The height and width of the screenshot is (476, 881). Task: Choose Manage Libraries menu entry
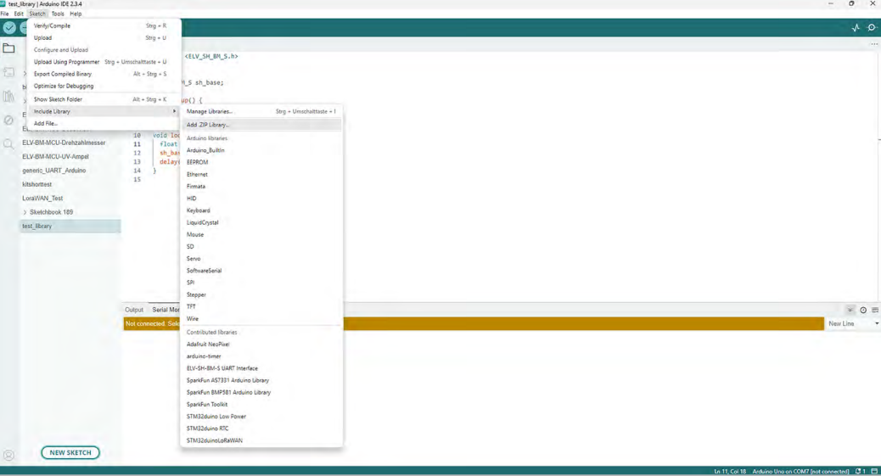[210, 111]
